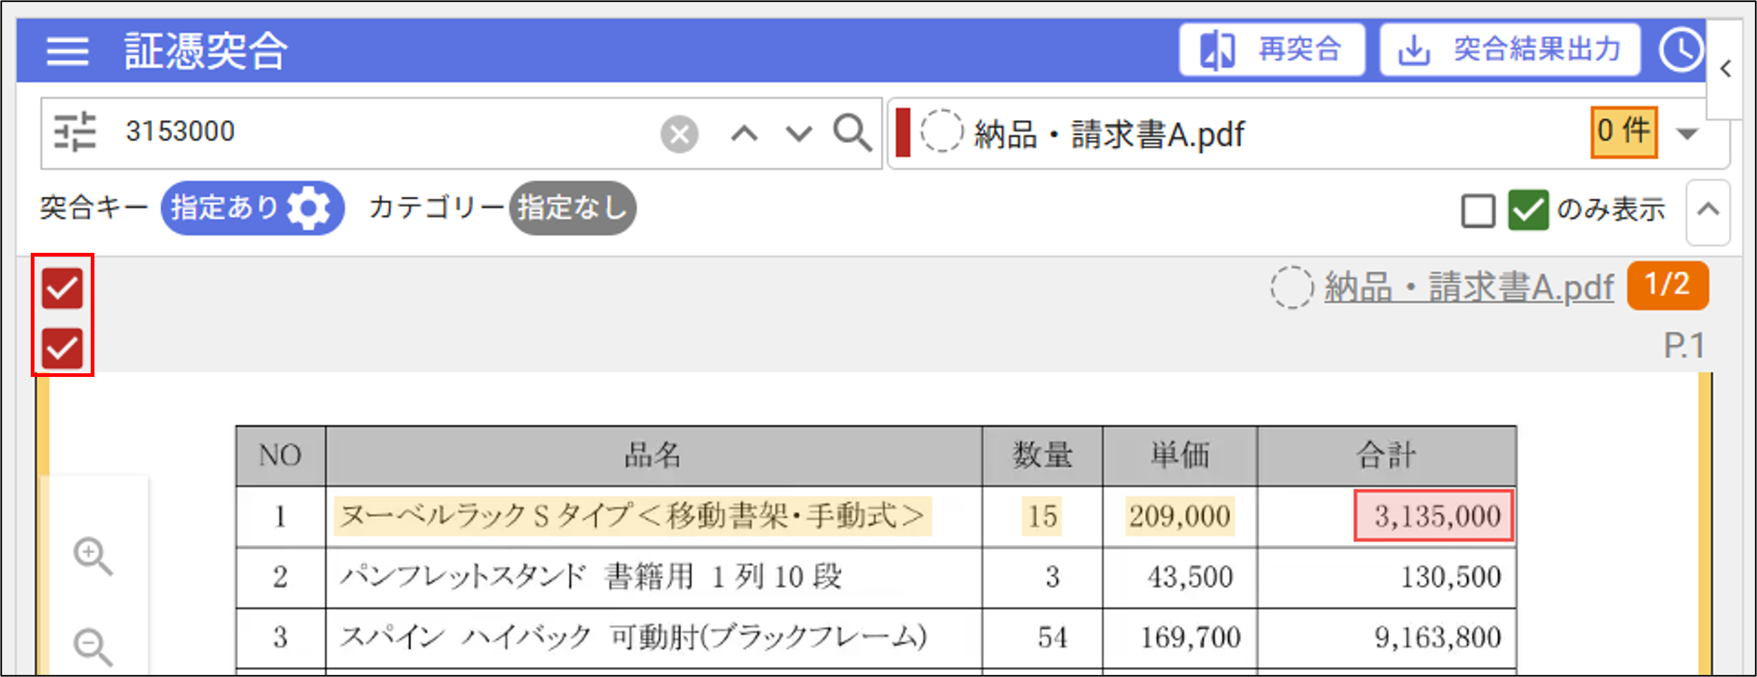Toggle the upper red checkbox
Screen dimensions: 1757x677
click(62, 288)
